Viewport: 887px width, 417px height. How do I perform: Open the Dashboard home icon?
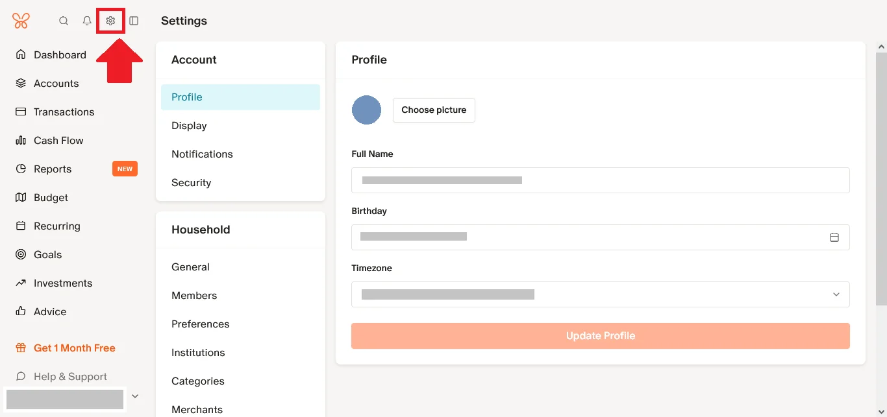click(21, 54)
